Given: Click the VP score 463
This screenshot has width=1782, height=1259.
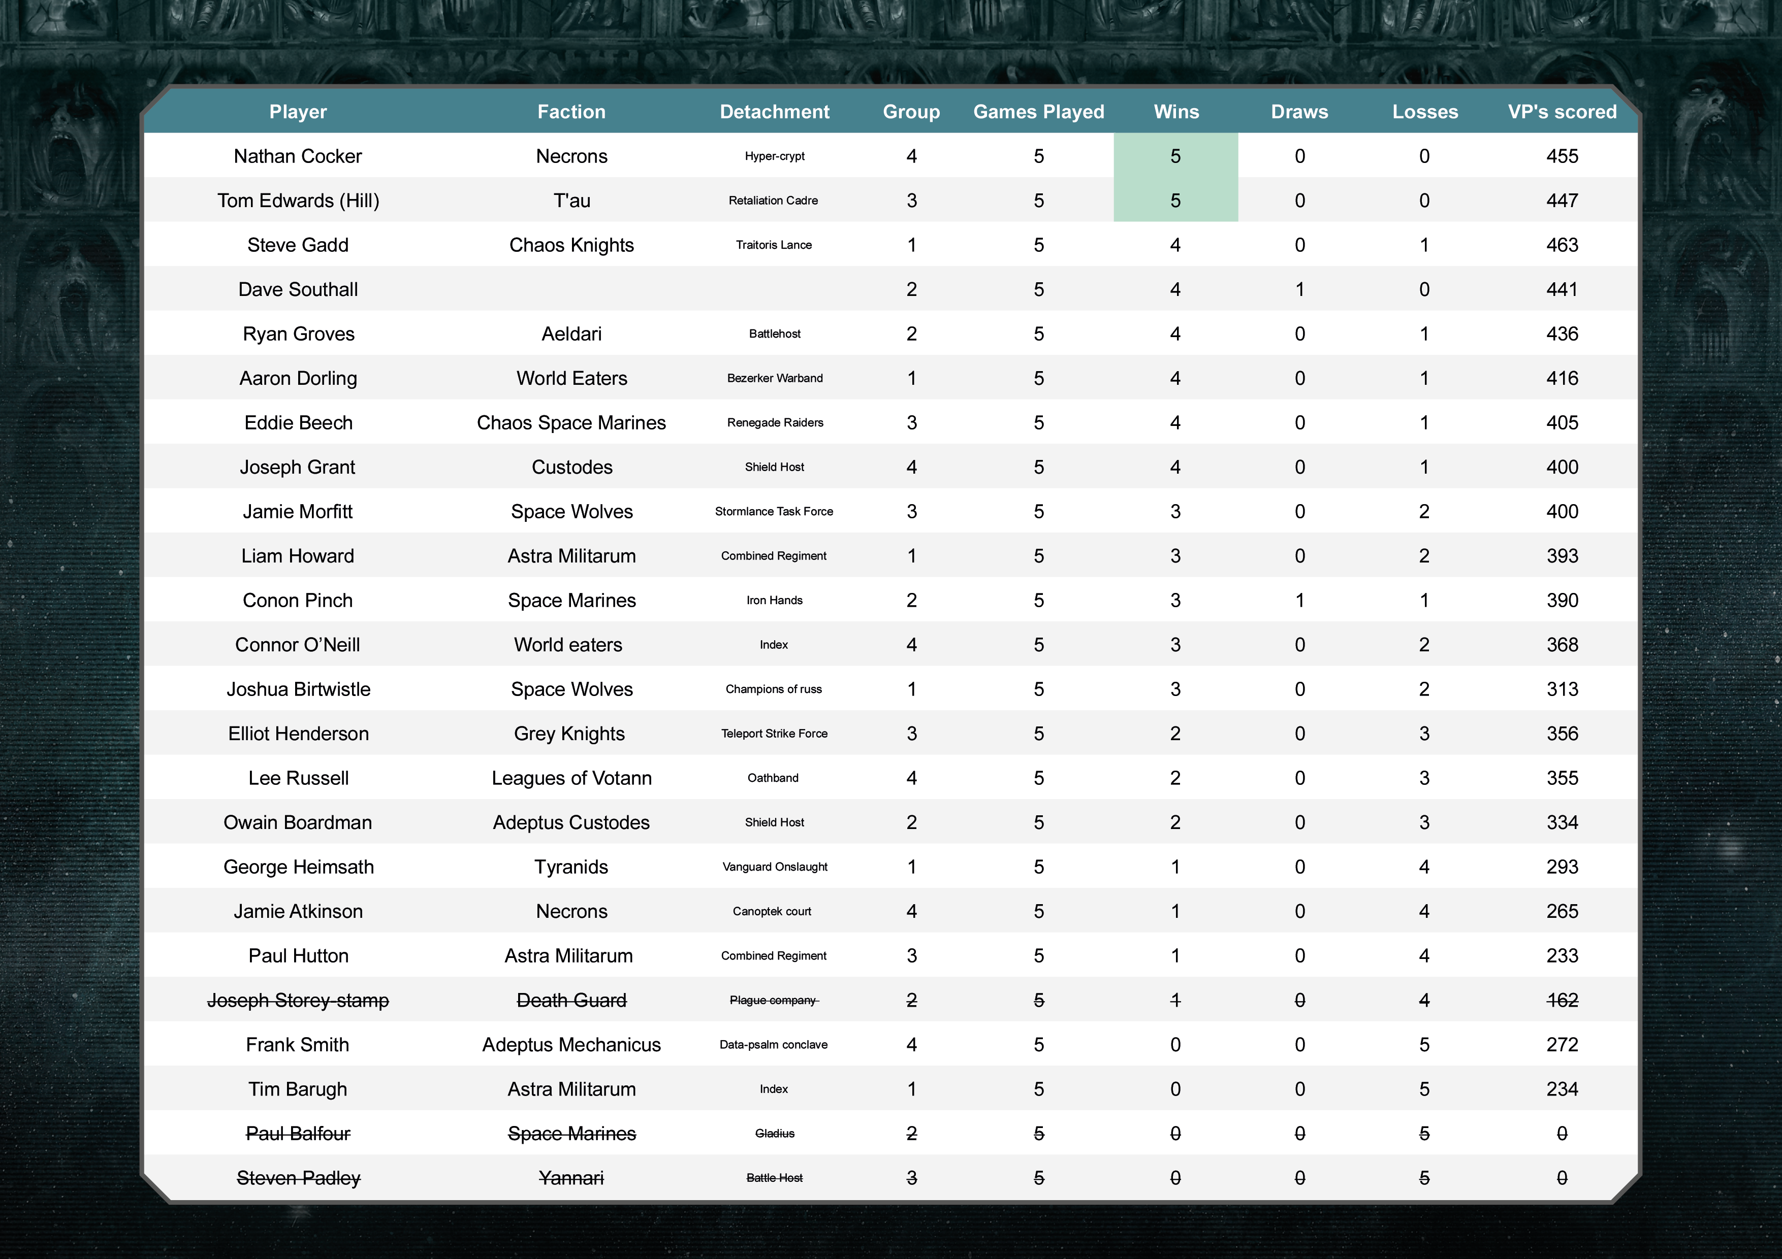Looking at the screenshot, I should tap(1563, 245).
